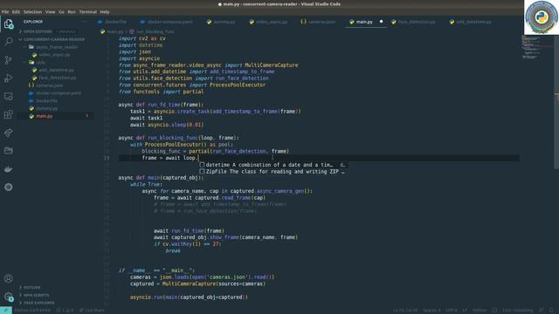Screen dimensions: 559x314
Task: Click the Python language mode in status bar
Action: pyautogui.click(x=480, y=311)
